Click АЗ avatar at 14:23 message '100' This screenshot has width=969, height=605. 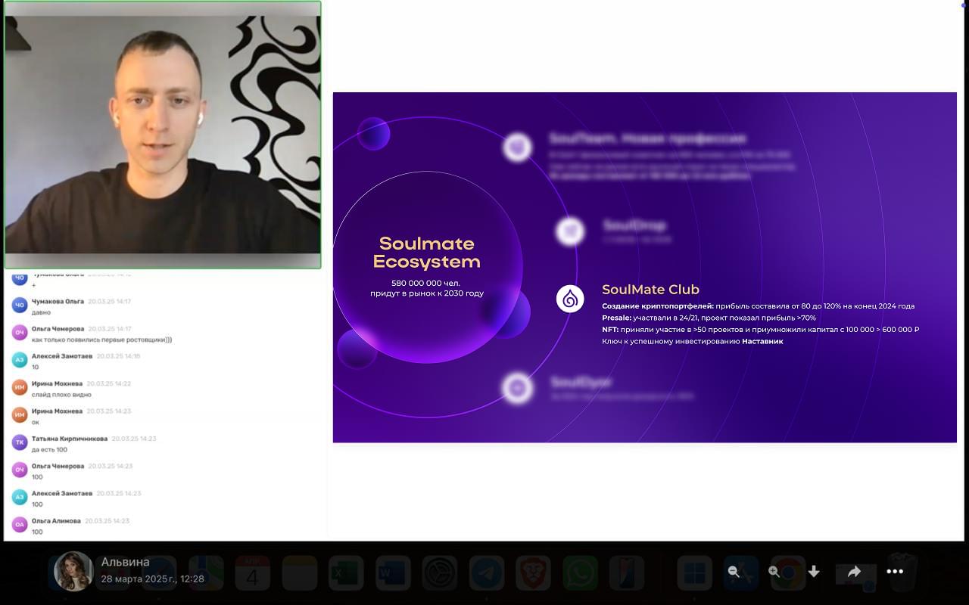(20, 497)
